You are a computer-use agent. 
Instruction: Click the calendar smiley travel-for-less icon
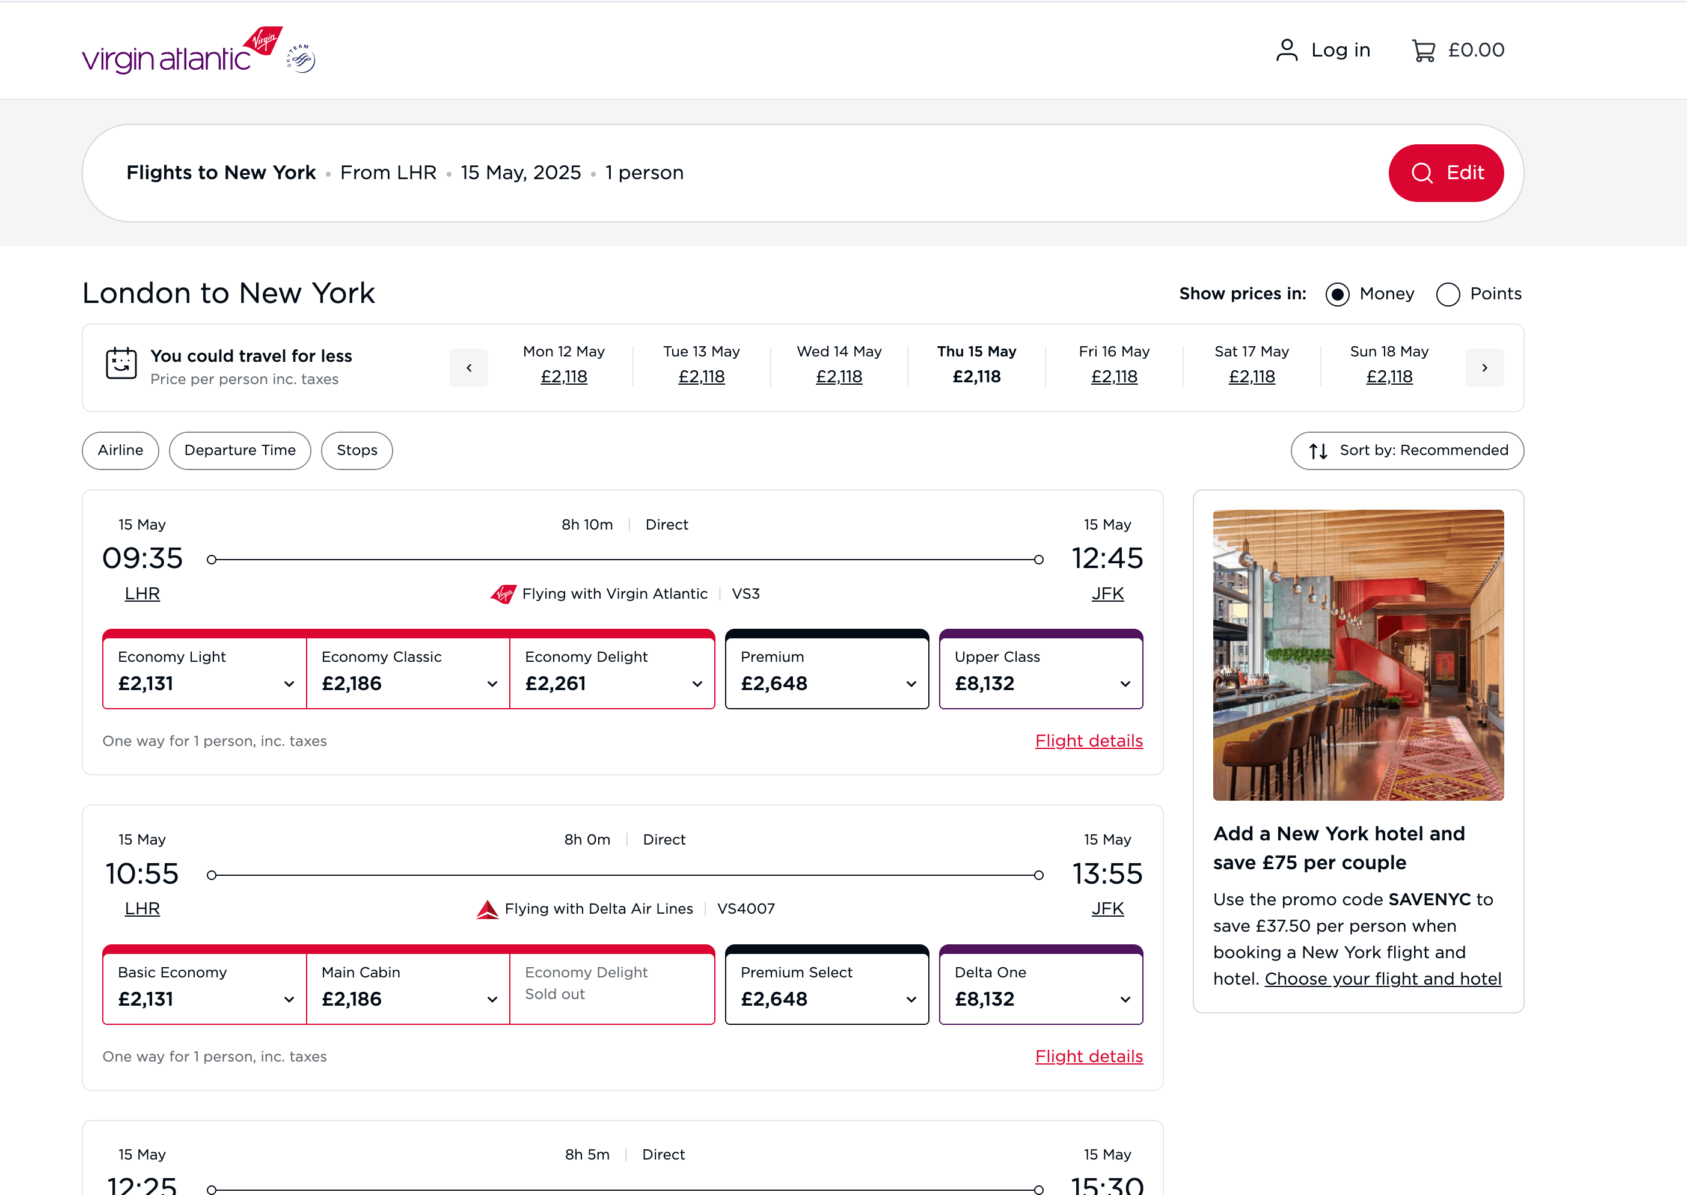pyautogui.click(x=121, y=364)
